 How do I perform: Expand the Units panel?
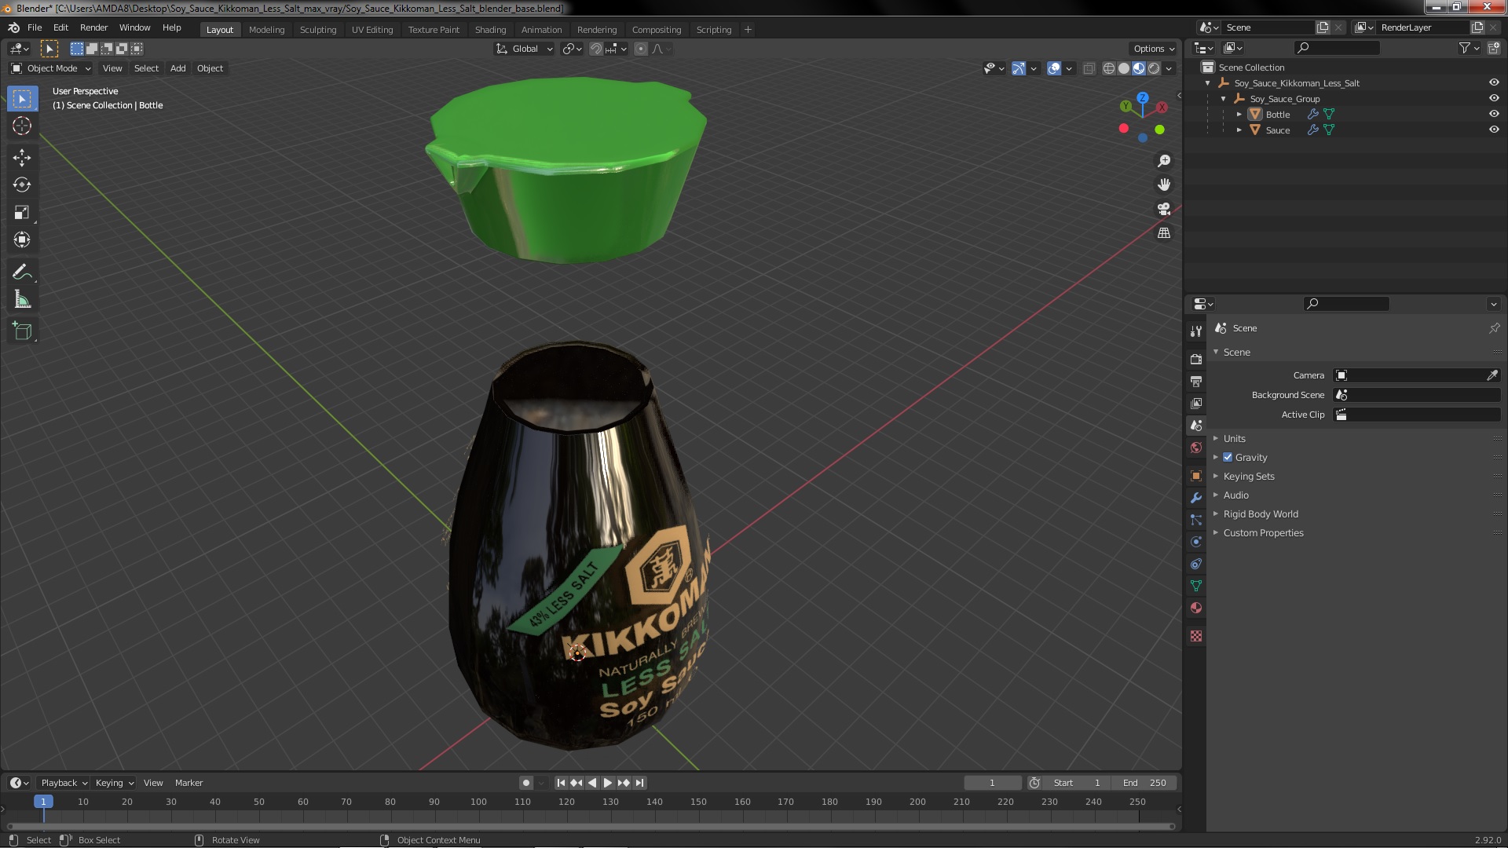tap(1234, 438)
